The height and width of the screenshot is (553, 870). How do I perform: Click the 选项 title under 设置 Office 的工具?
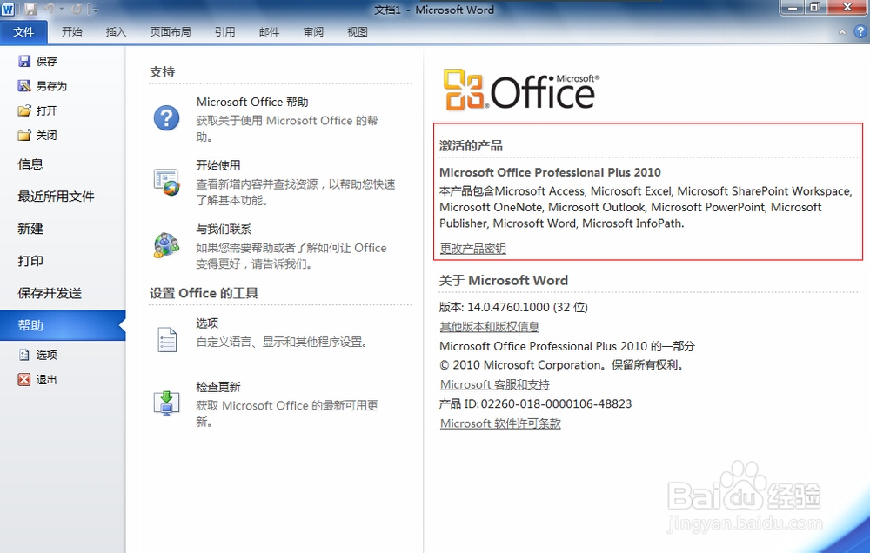click(x=207, y=323)
